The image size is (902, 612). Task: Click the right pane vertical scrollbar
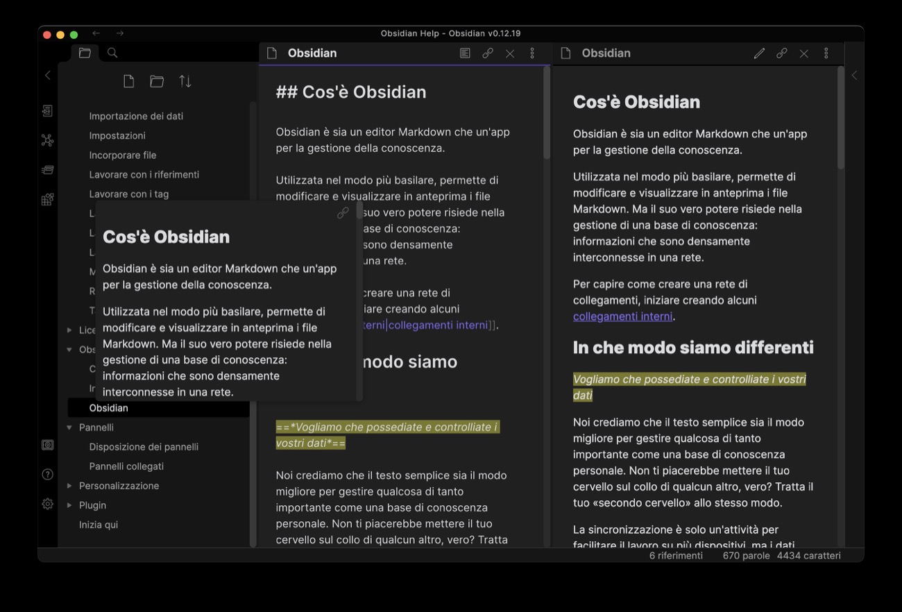click(841, 118)
